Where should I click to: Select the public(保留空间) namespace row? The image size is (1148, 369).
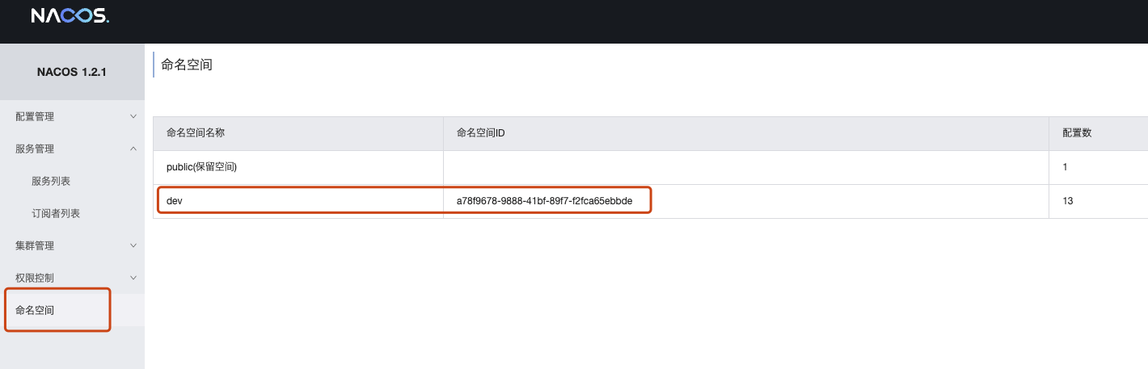pos(201,167)
